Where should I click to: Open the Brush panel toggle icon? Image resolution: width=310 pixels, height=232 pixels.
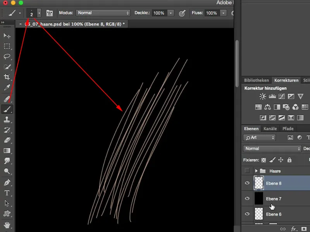pos(50,13)
